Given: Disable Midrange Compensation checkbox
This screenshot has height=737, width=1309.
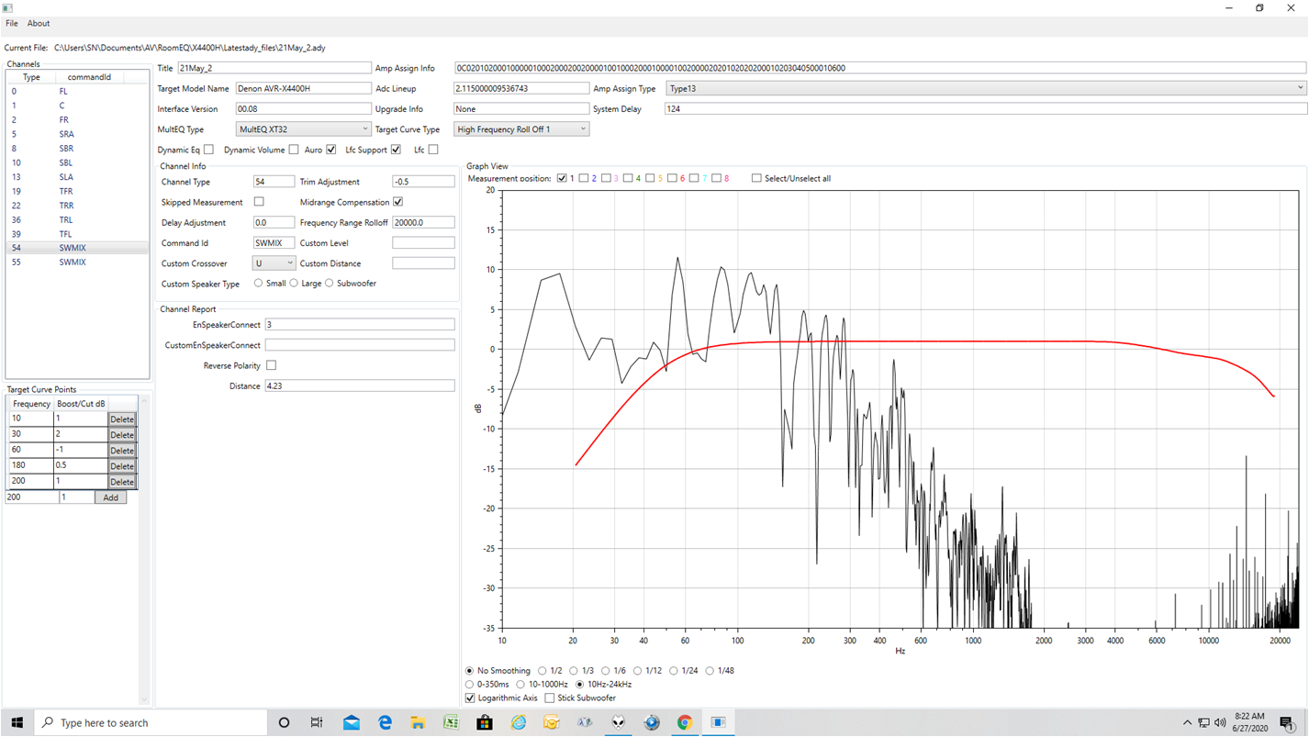Looking at the screenshot, I should pos(397,202).
